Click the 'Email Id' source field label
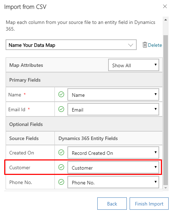The width and height of the screenshot is (176, 215). pyautogui.click(x=17, y=109)
